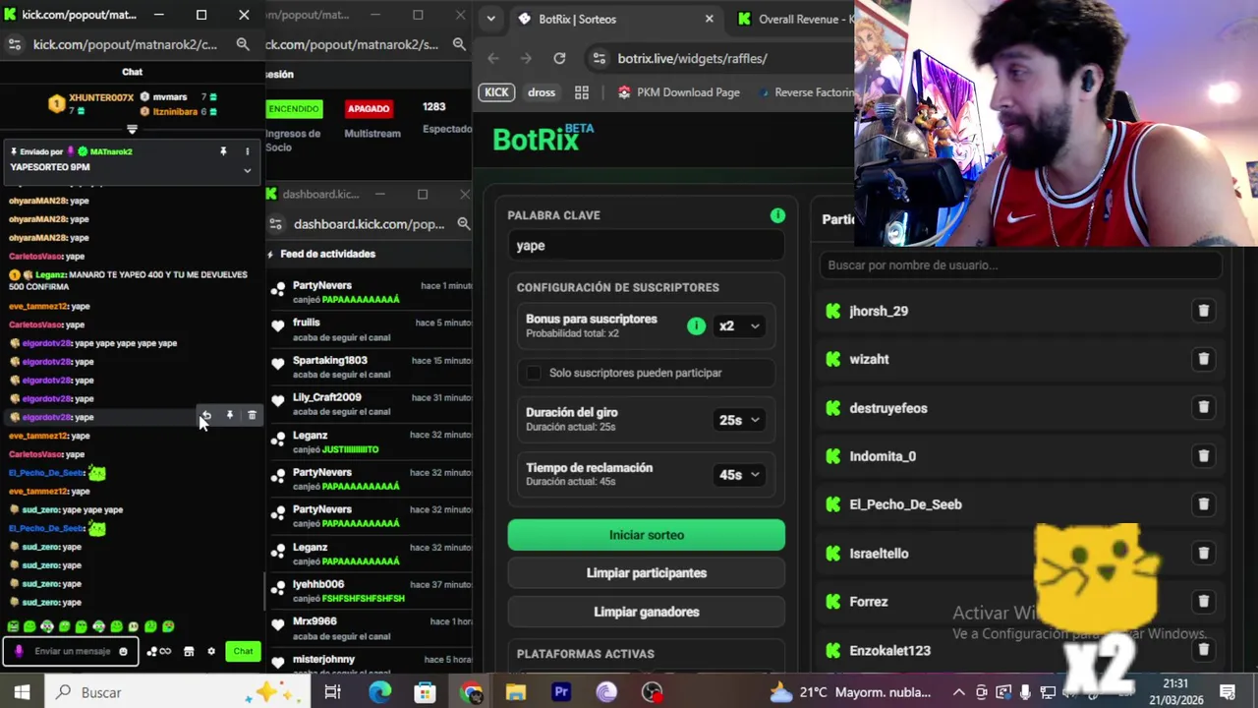Viewport: 1258px width, 708px height.
Task: Open PKM Download Page bookmark
Action: pos(678,92)
